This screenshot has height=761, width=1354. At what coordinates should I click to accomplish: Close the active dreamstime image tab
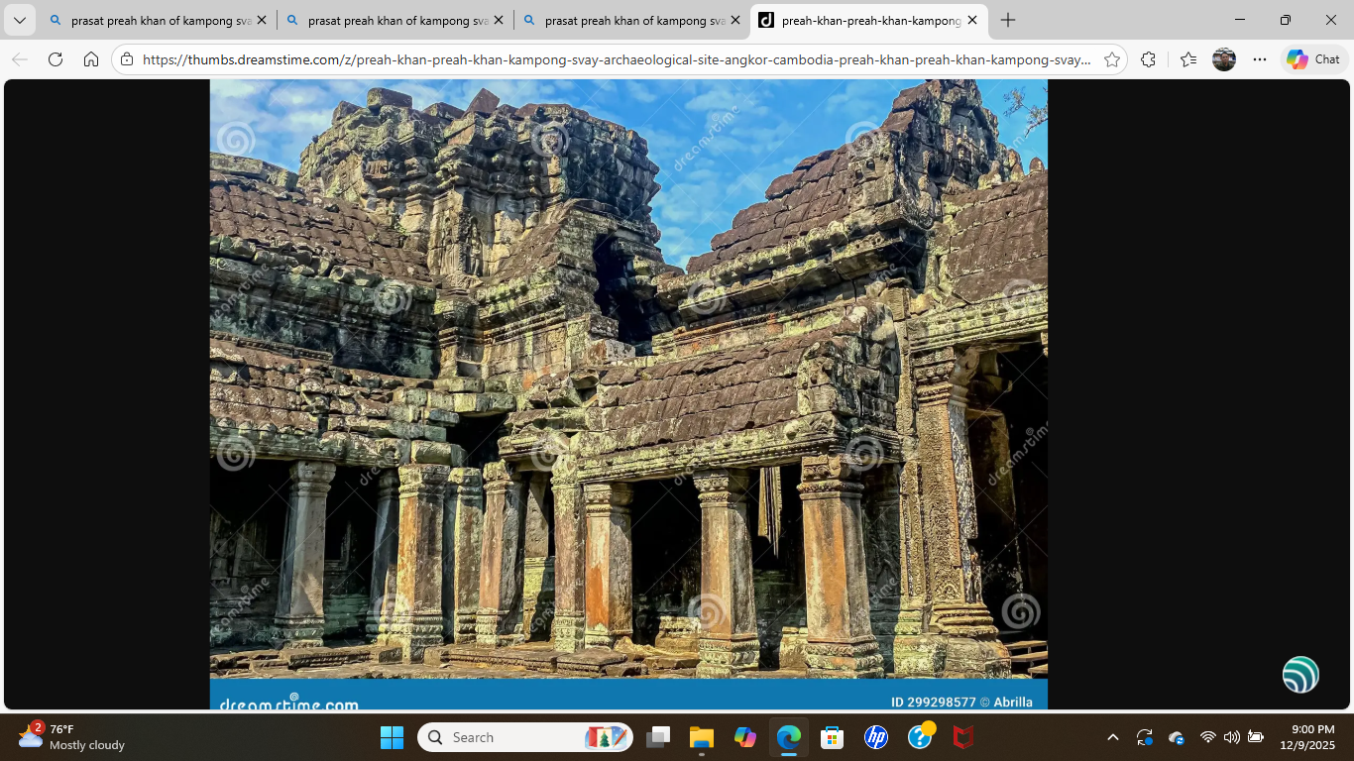(972, 20)
